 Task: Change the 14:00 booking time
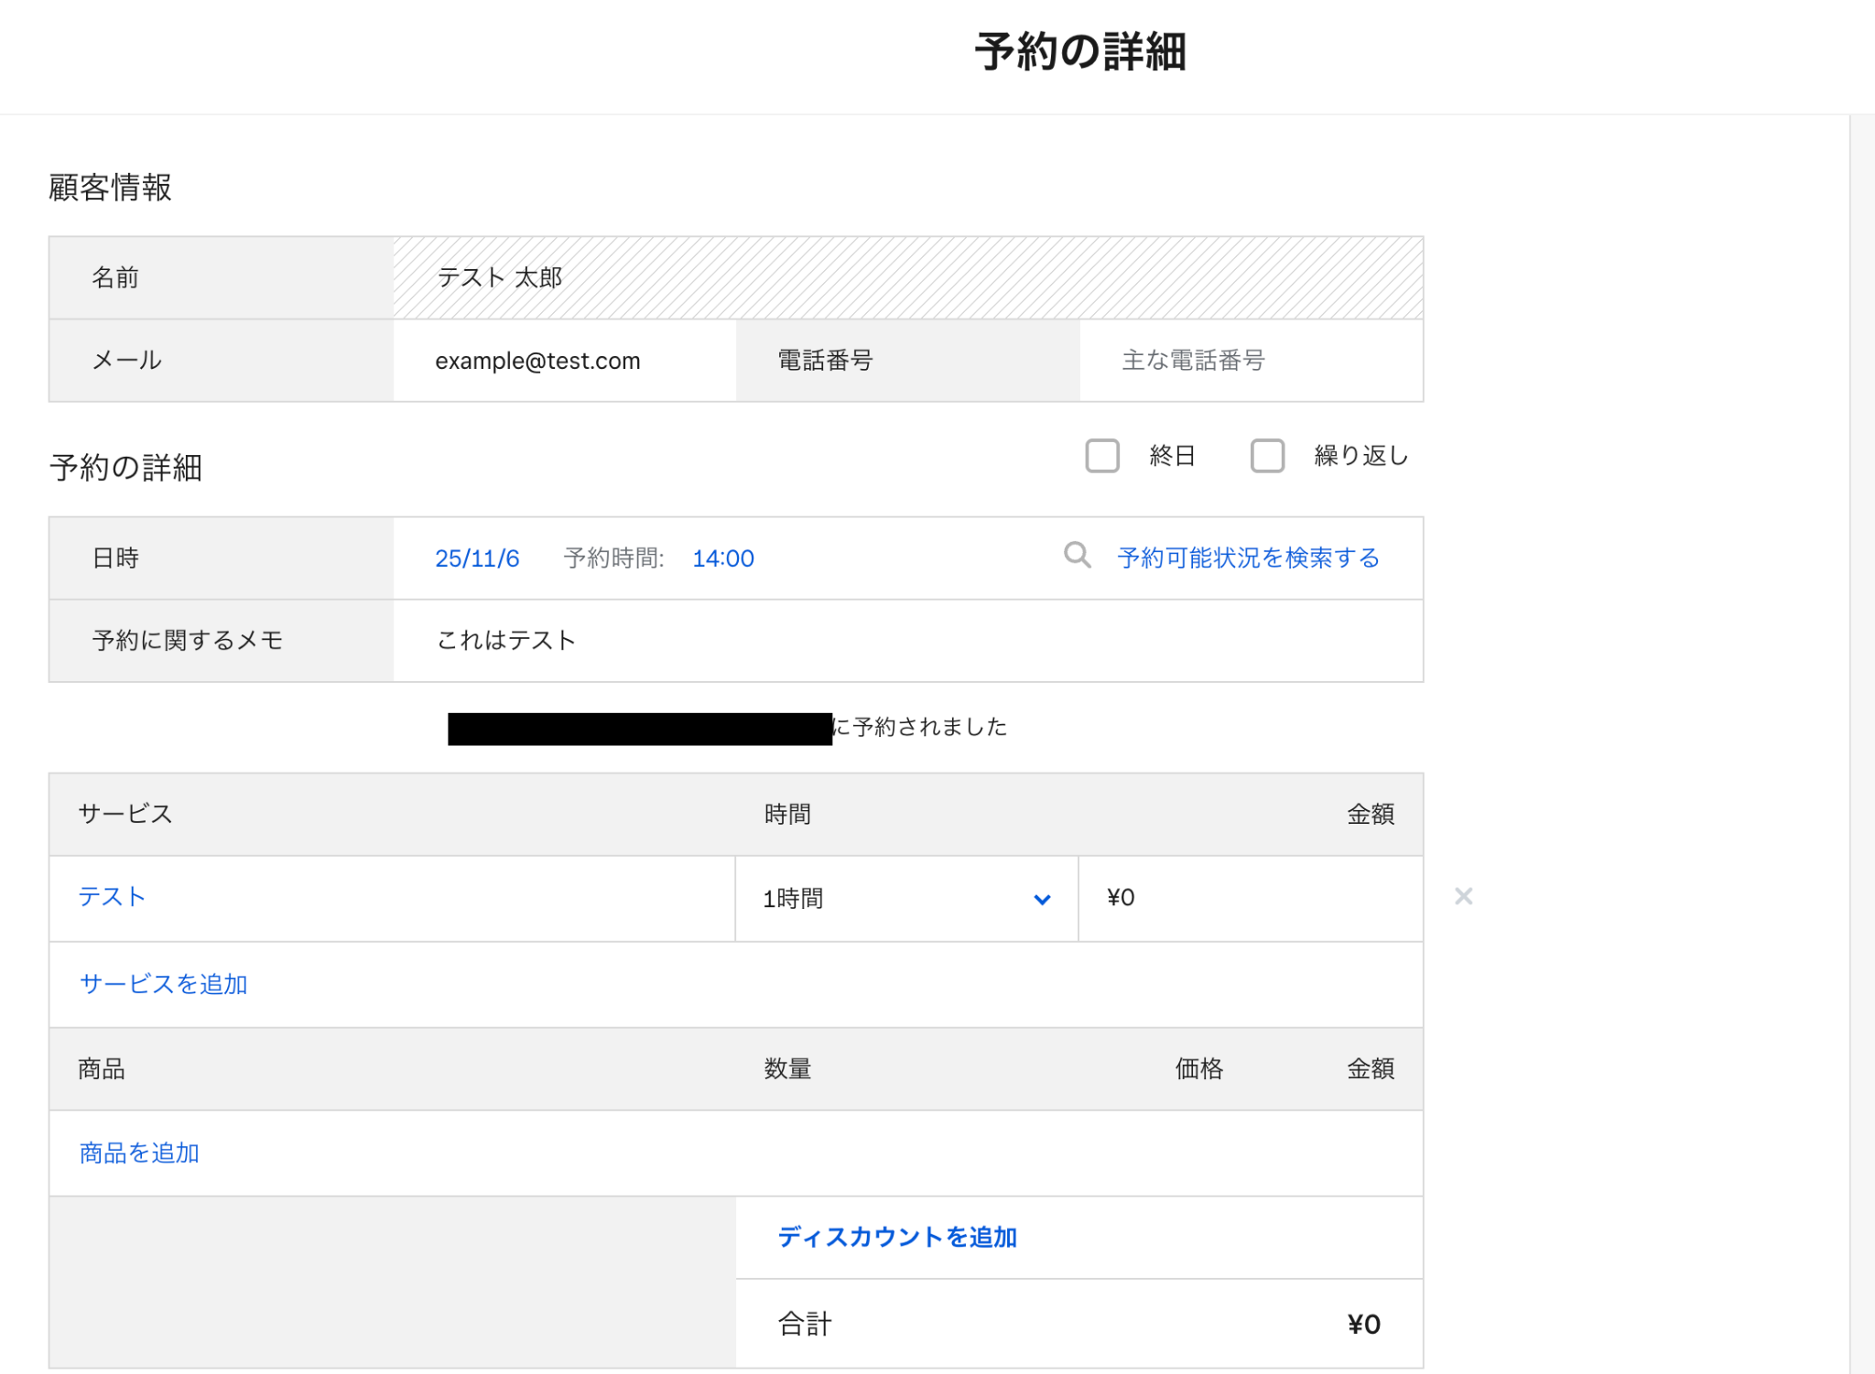(x=722, y=558)
